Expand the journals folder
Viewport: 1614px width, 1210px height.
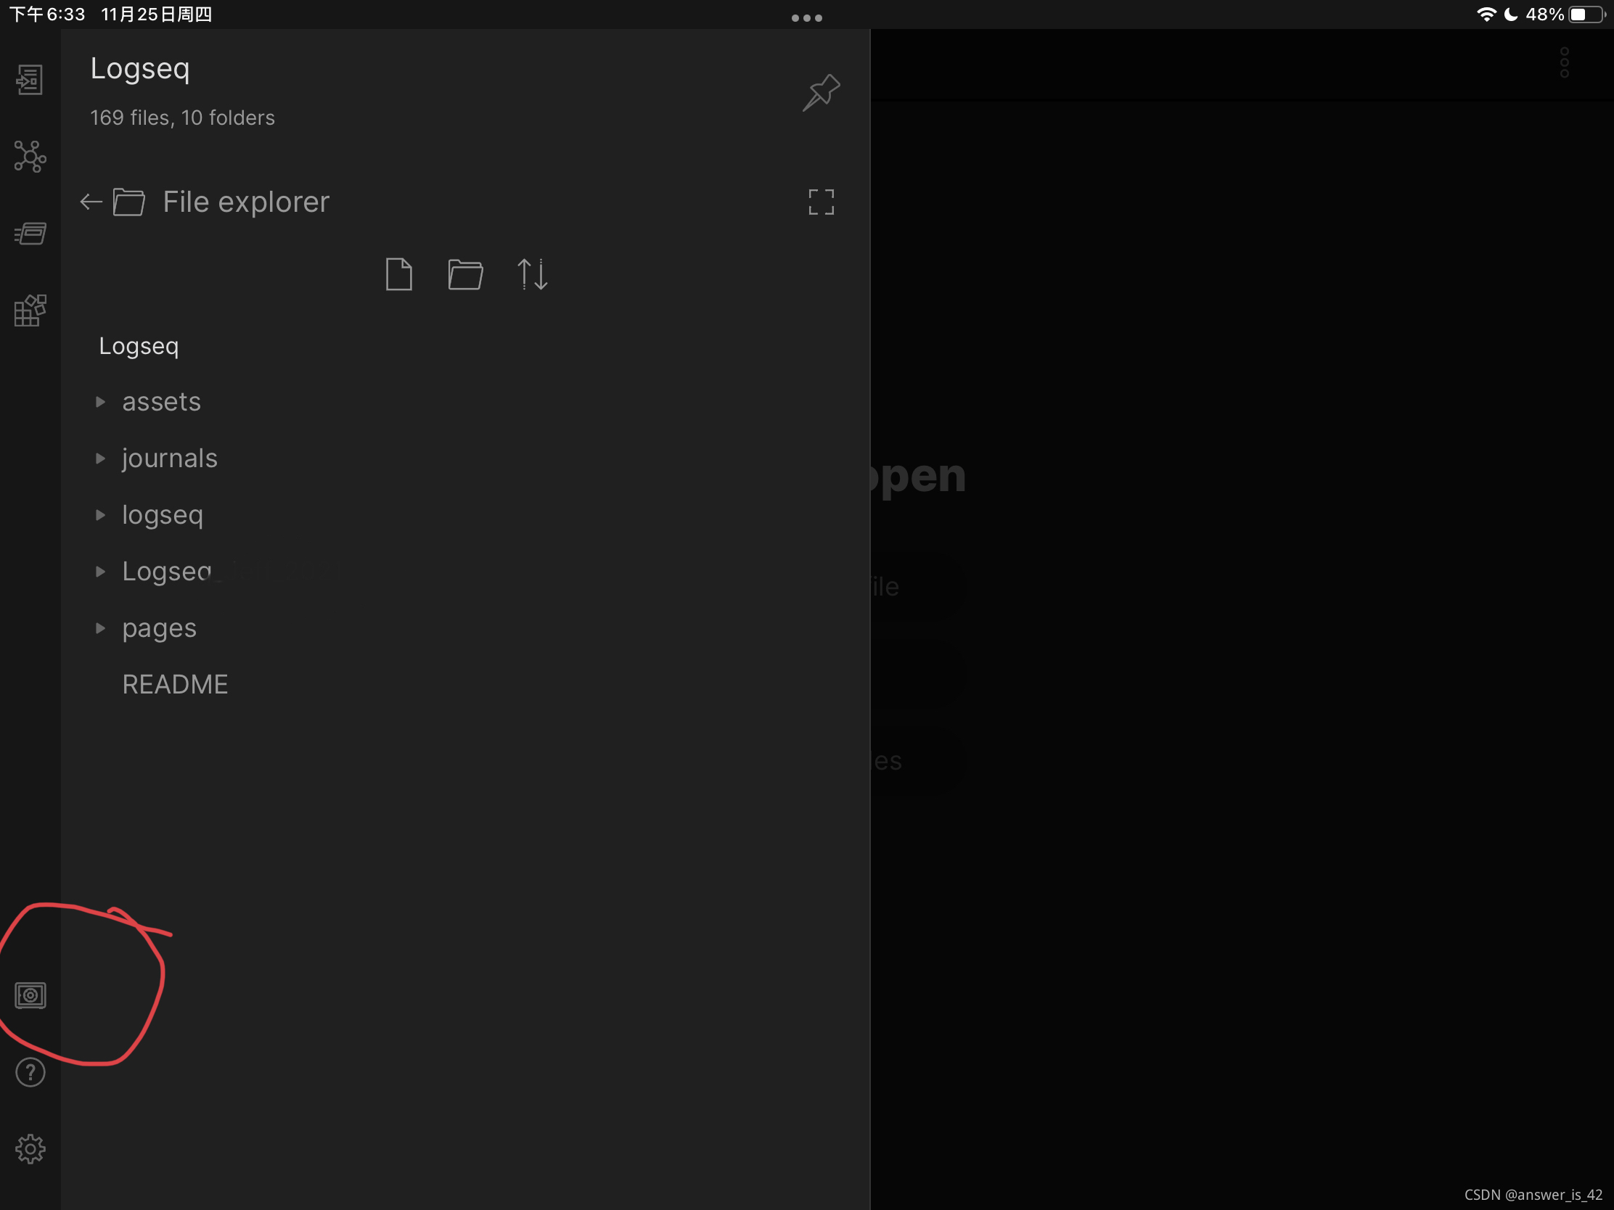(x=168, y=458)
